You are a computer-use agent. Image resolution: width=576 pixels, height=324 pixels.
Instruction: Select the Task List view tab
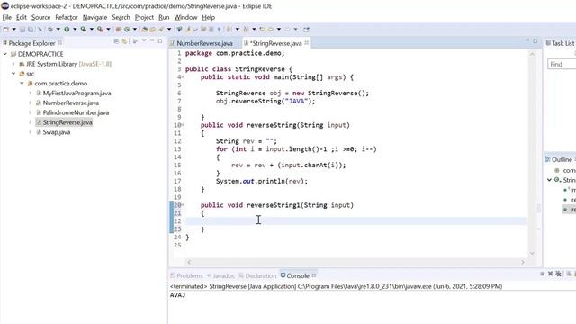tap(560, 43)
